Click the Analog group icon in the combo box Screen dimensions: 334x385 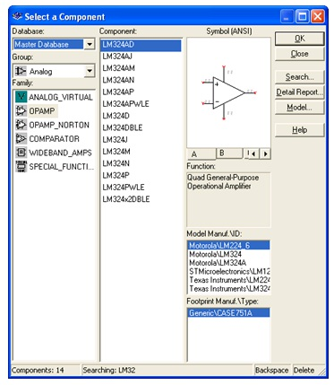click(21, 71)
